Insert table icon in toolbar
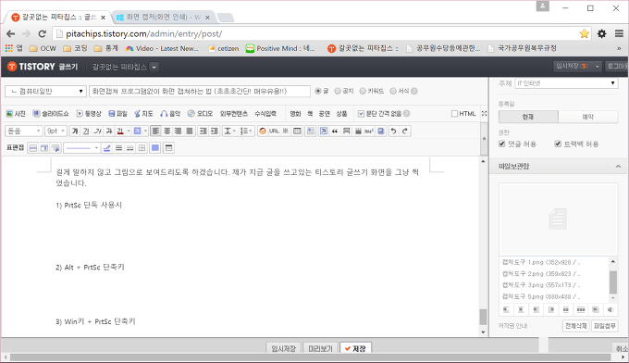The width and height of the screenshot is (629, 363). (297, 131)
